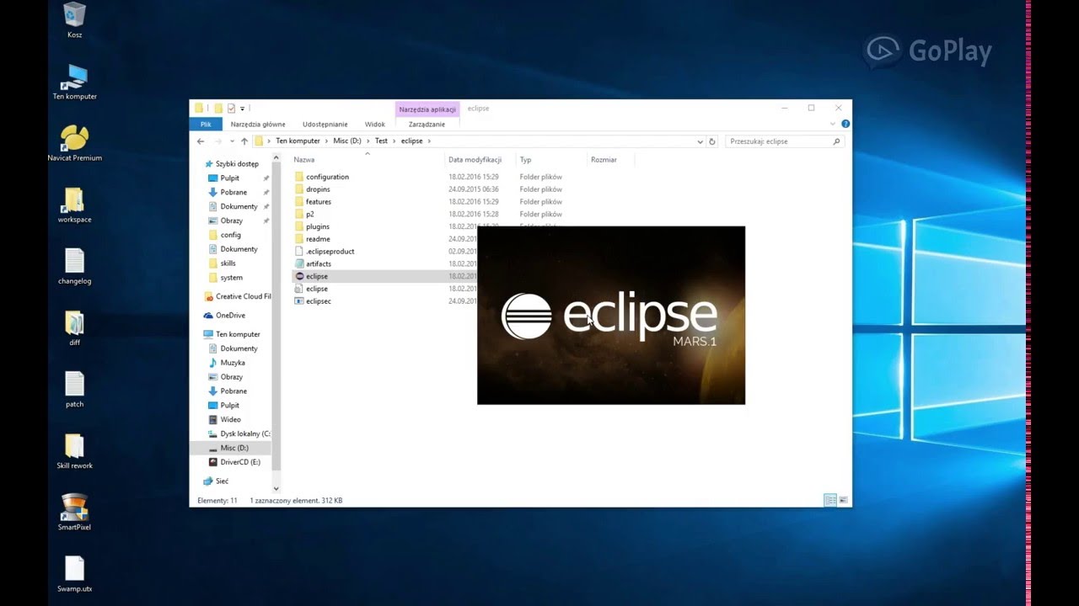Screen dimensions: 1079x606
Task: Sort by the Typ column header
Action: (x=551, y=159)
